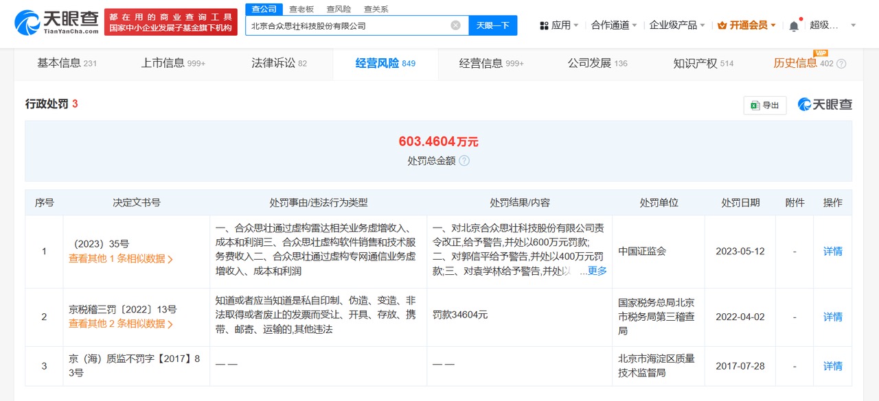879x401 pixels.
Task: Click the 天眼一下 search button
Action: tap(493, 25)
